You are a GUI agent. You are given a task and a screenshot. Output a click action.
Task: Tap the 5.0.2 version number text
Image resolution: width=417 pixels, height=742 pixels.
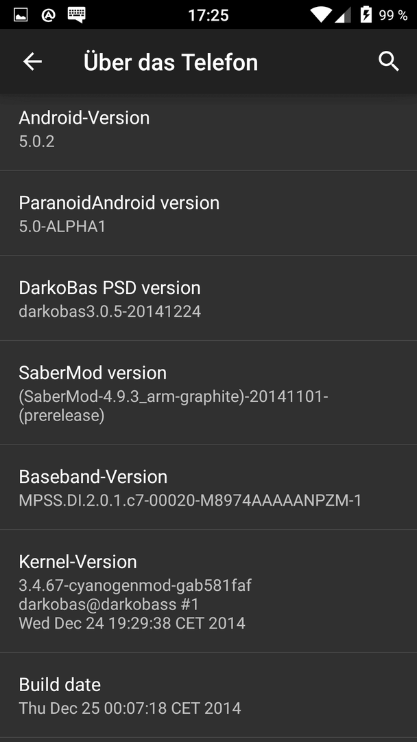click(x=36, y=141)
